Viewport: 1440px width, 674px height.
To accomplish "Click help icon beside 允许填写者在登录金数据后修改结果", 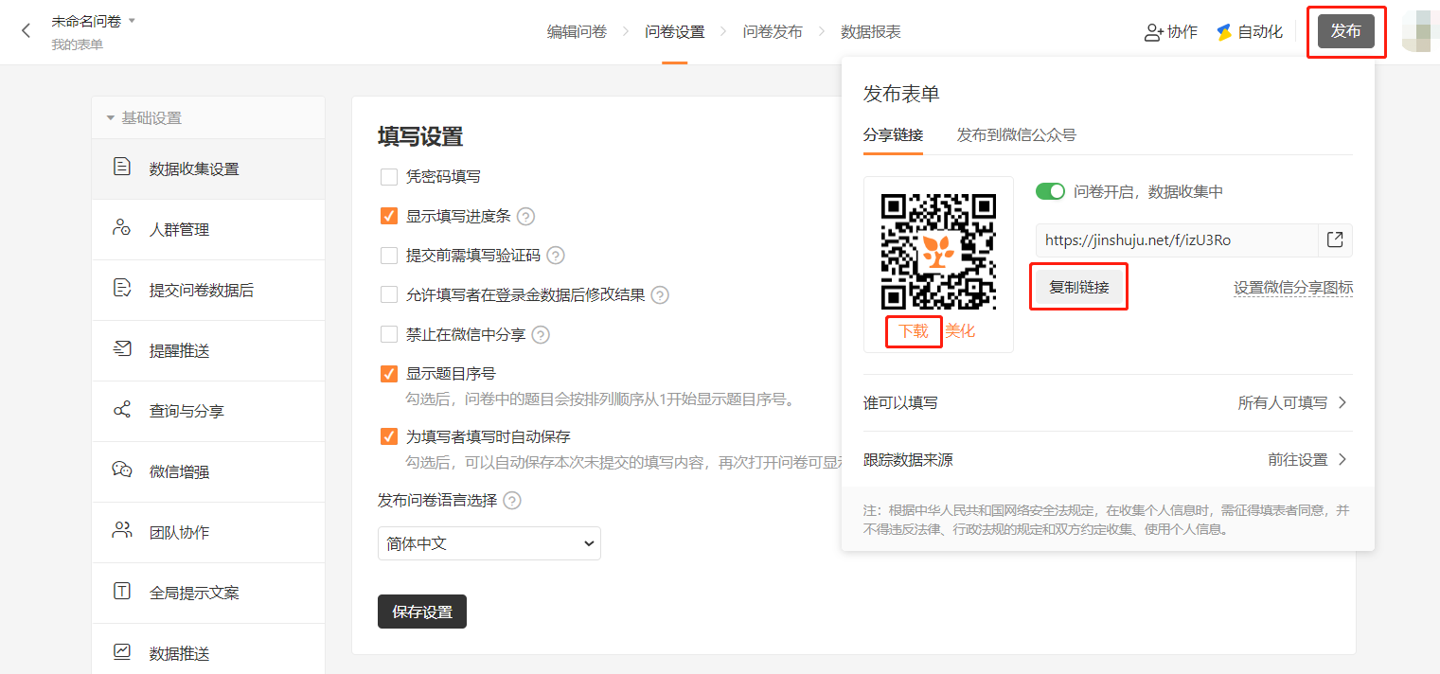I will click(x=660, y=295).
